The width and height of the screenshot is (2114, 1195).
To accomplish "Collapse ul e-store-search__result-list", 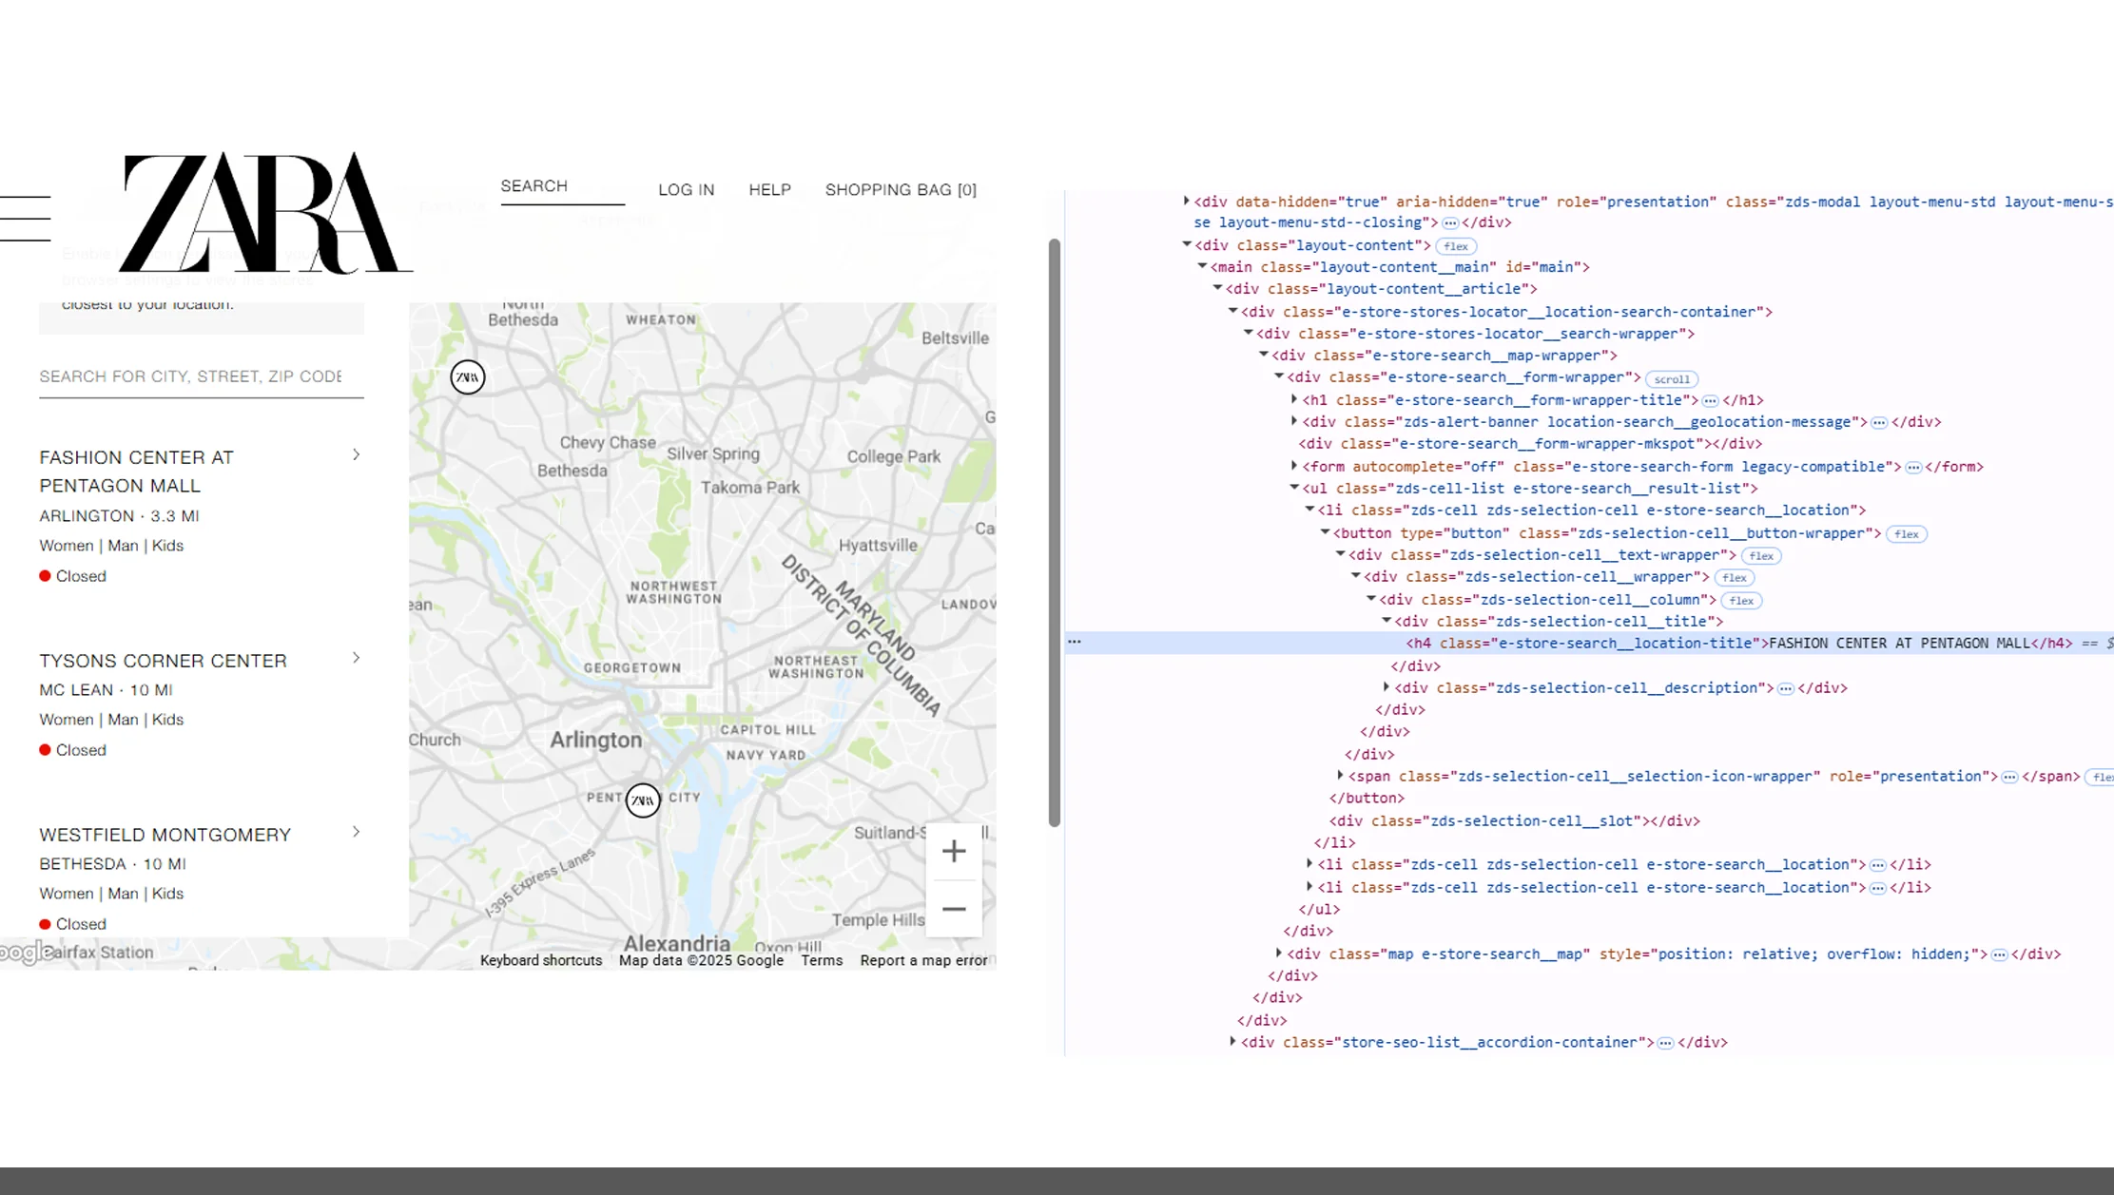I will (x=1294, y=488).
